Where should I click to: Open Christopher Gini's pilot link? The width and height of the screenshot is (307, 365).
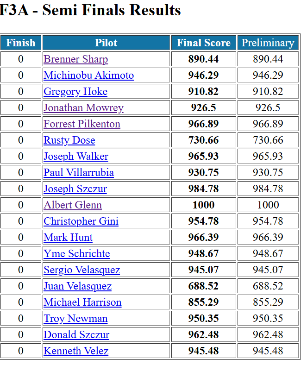(81, 221)
